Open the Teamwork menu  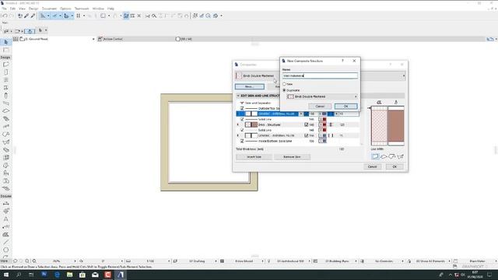[82, 9]
